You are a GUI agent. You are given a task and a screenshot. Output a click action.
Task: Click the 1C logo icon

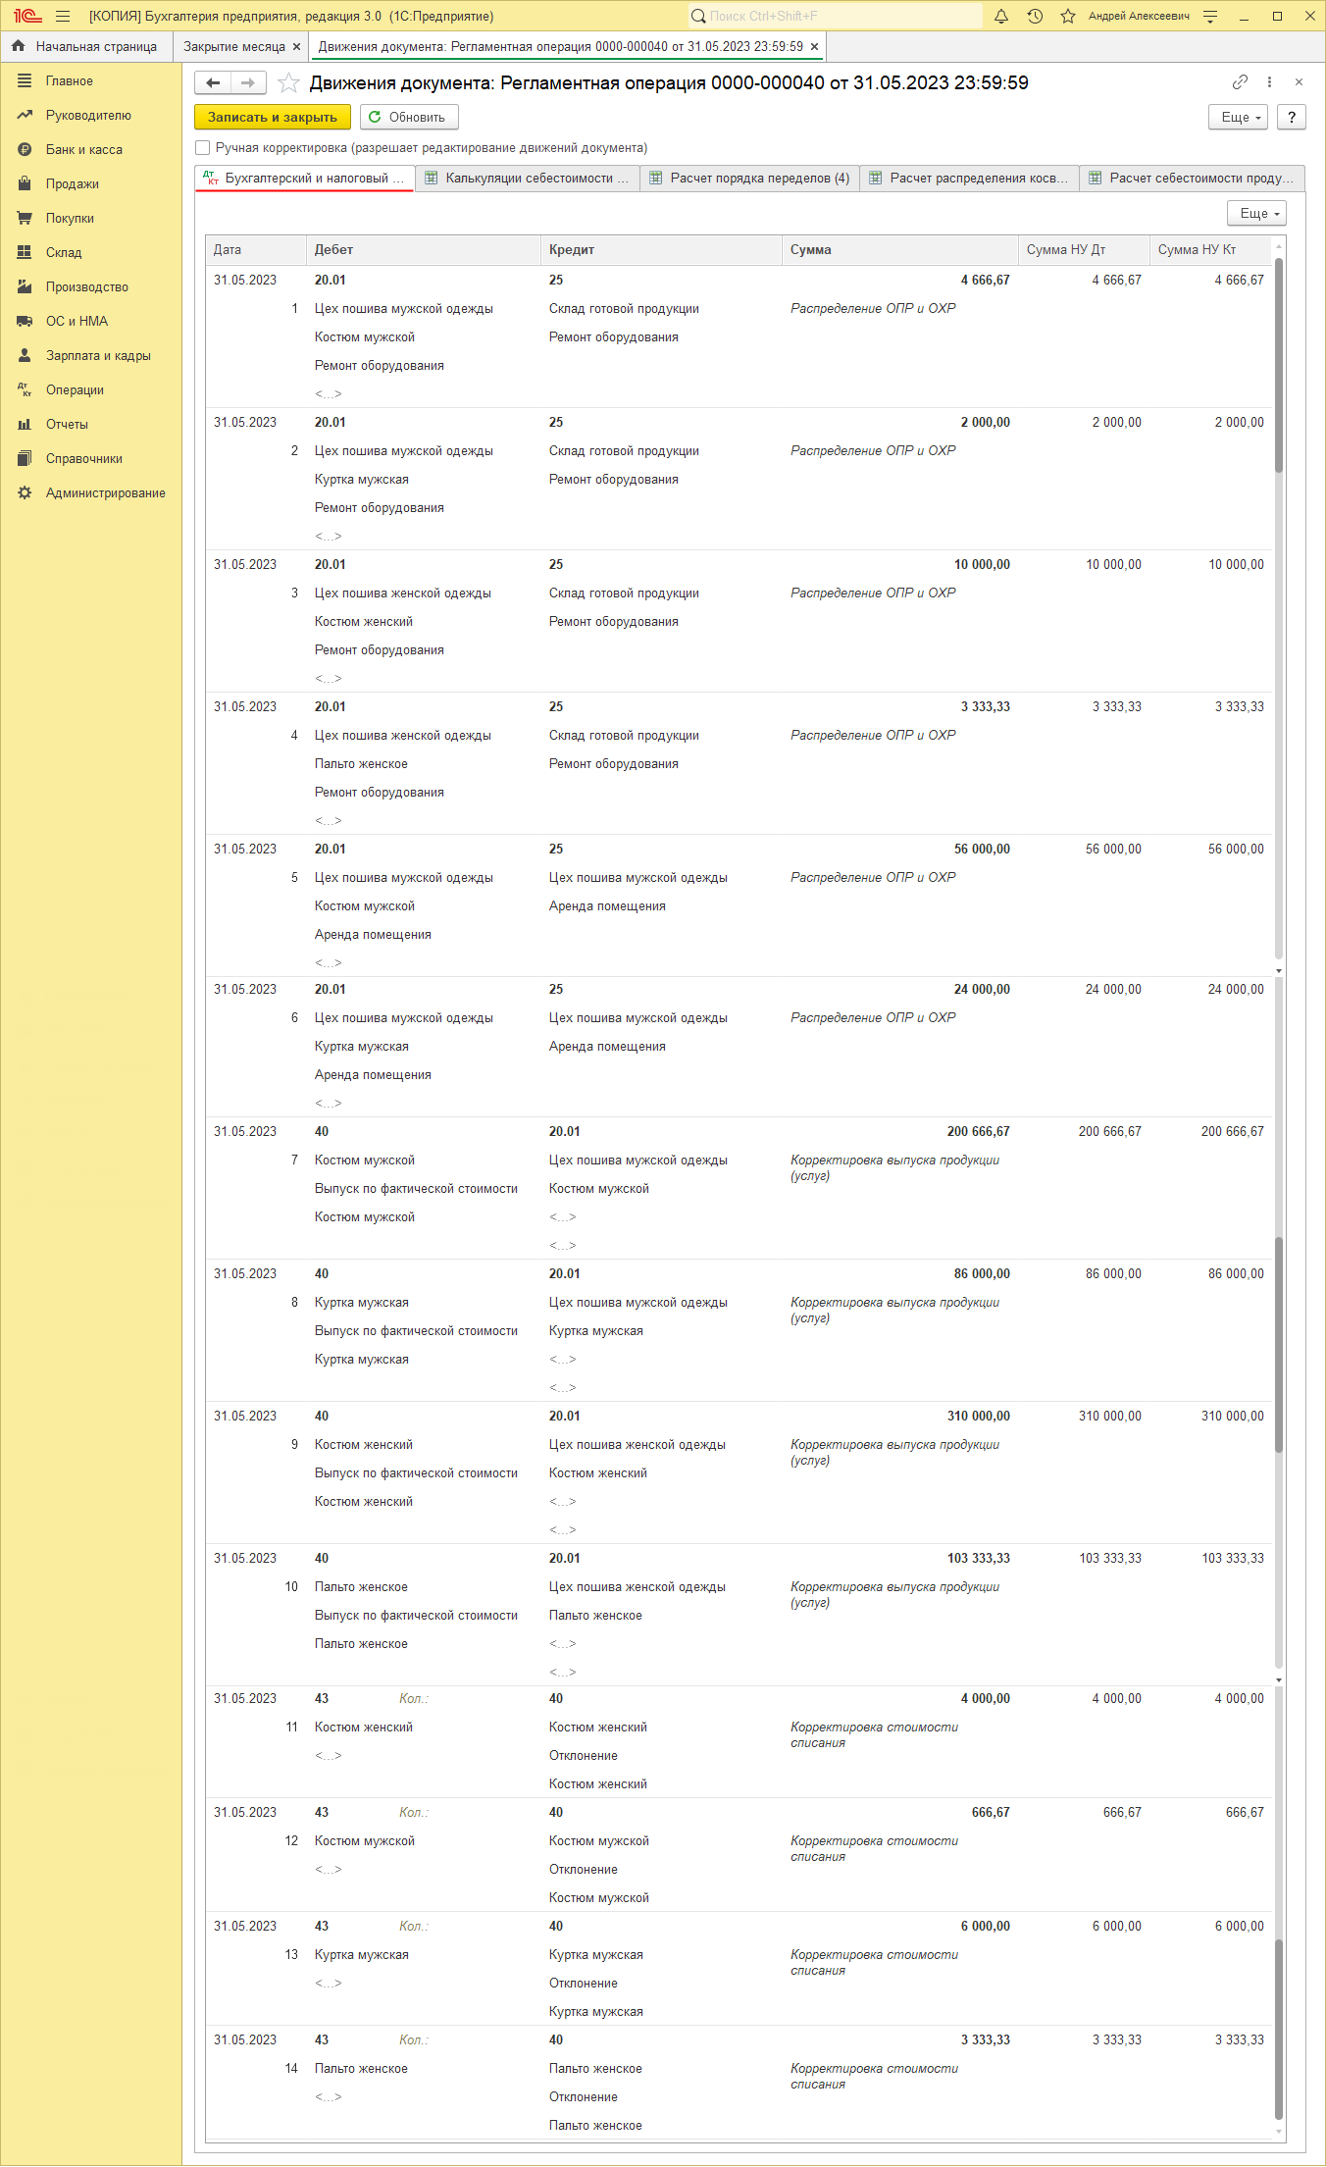(27, 16)
